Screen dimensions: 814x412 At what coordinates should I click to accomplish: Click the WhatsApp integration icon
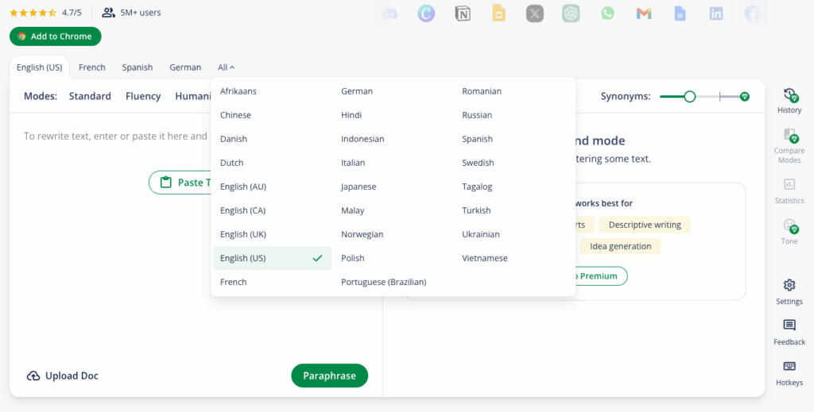click(x=607, y=13)
